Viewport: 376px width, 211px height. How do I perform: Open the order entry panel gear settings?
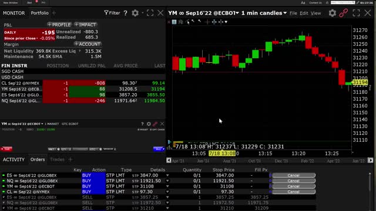click(149, 124)
